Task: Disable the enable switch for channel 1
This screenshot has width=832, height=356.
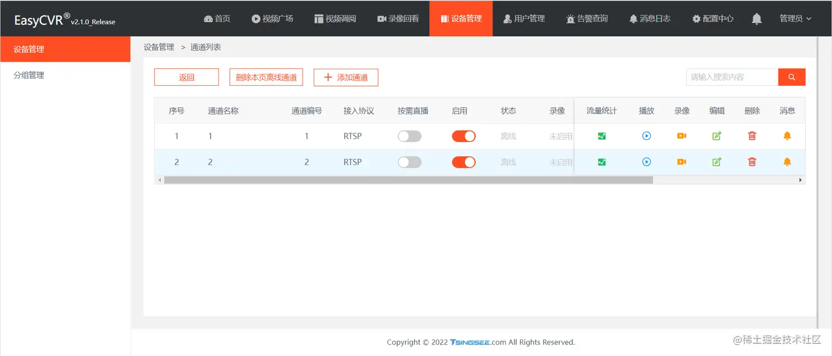Action: (x=464, y=136)
